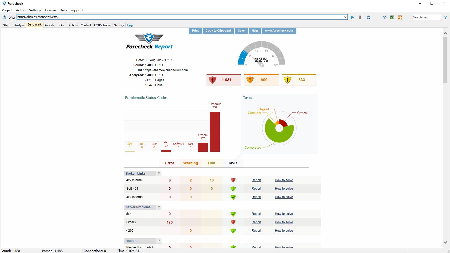Click the yellow hints shield 633
This screenshot has width=450, height=253.
tap(299, 80)
